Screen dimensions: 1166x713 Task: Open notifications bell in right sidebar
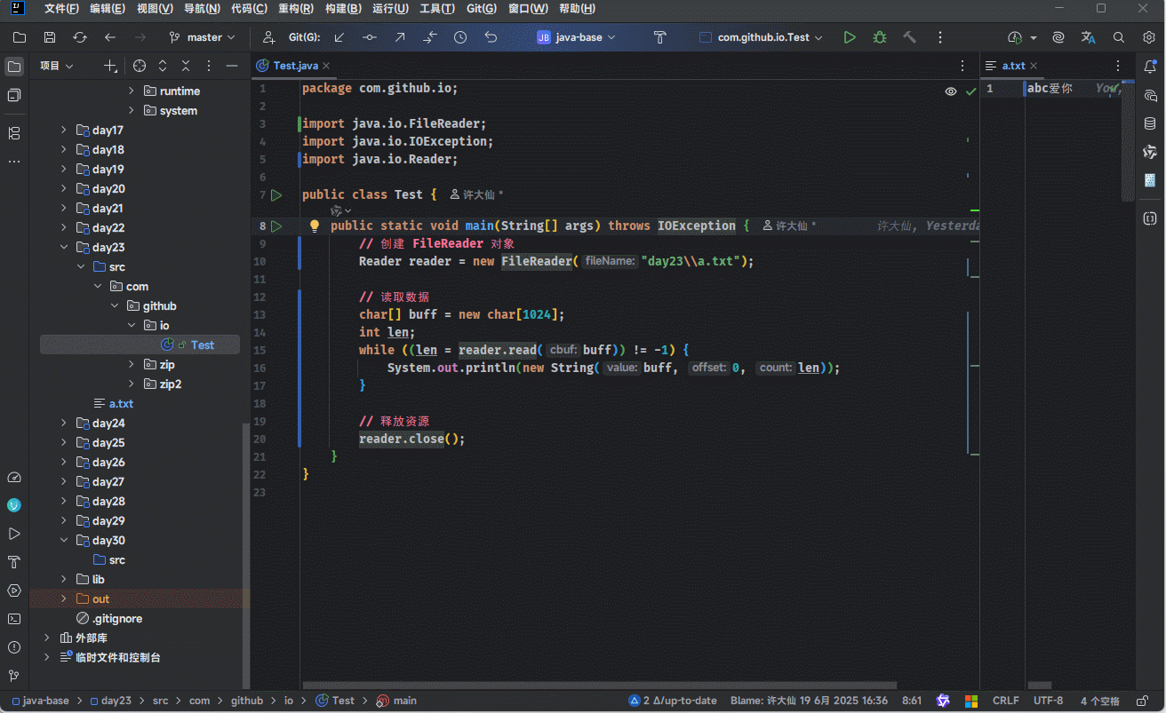[1150, 67]
